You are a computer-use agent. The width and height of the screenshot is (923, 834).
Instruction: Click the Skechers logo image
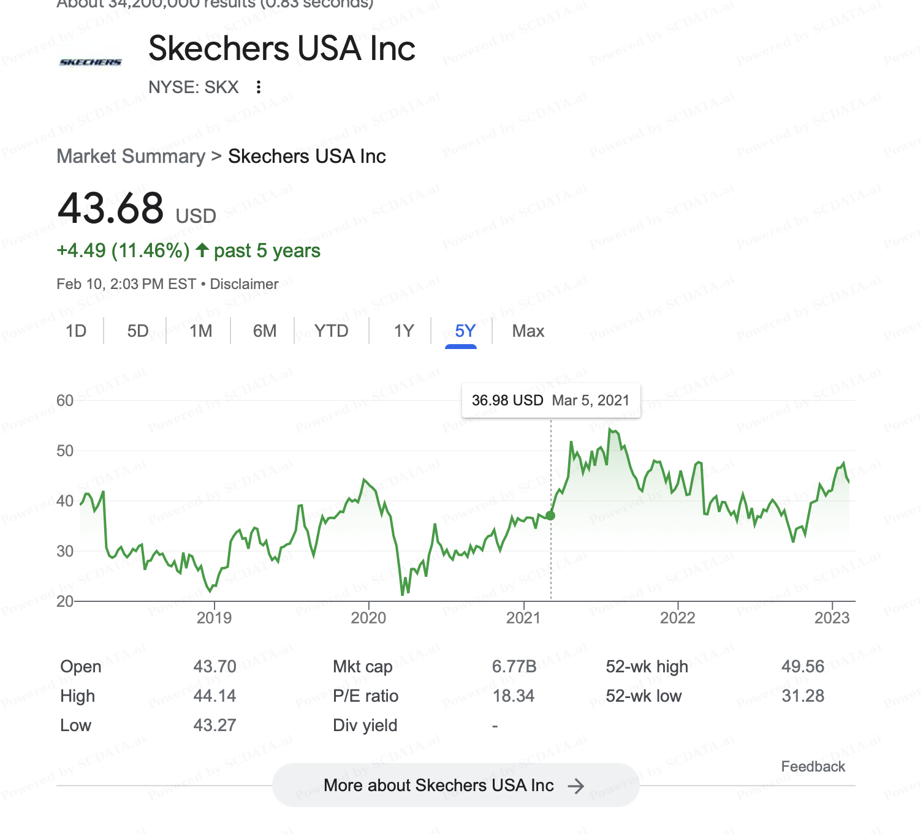(x=91, y=62)
